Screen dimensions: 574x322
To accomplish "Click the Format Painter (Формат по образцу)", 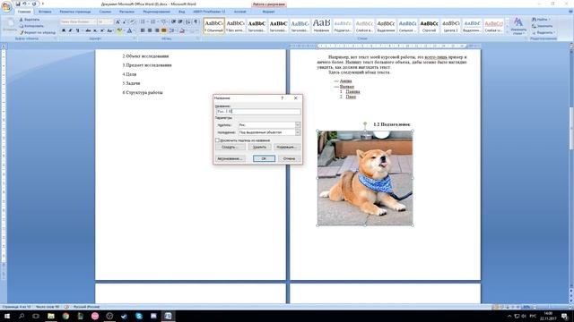I will pos(38,32).
